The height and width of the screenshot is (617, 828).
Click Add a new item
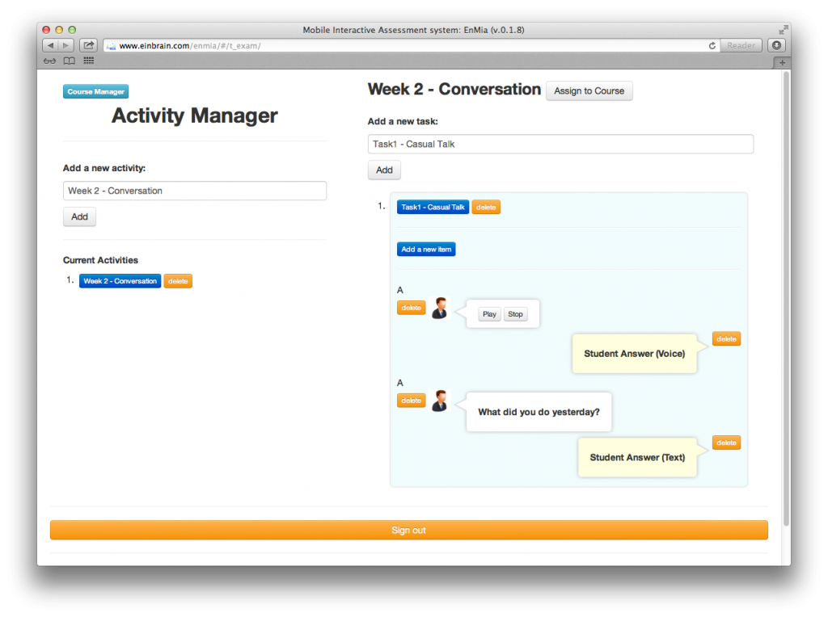click(x=426, y=250)
